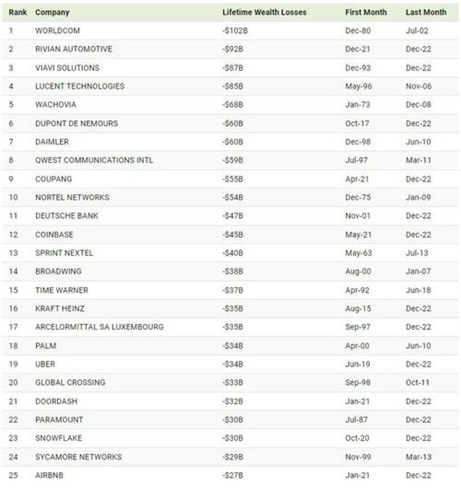Click the -$45B loss value

[233, 234]
